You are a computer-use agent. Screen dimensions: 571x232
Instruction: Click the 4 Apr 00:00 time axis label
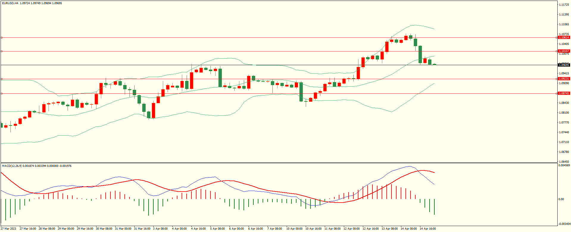[x=179, y=229]
